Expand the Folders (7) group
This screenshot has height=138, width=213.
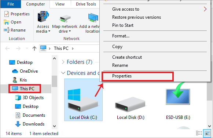click(63, 62)
